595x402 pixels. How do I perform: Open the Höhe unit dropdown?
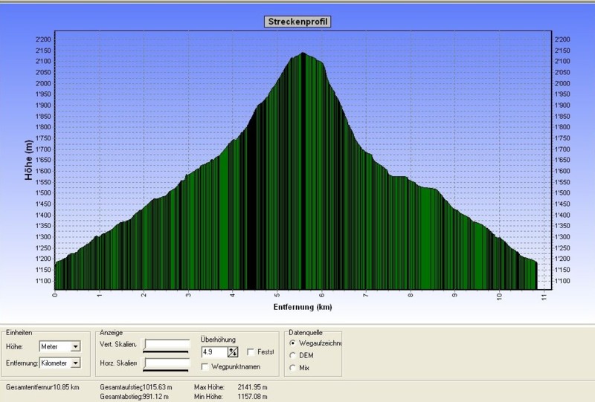76,346
